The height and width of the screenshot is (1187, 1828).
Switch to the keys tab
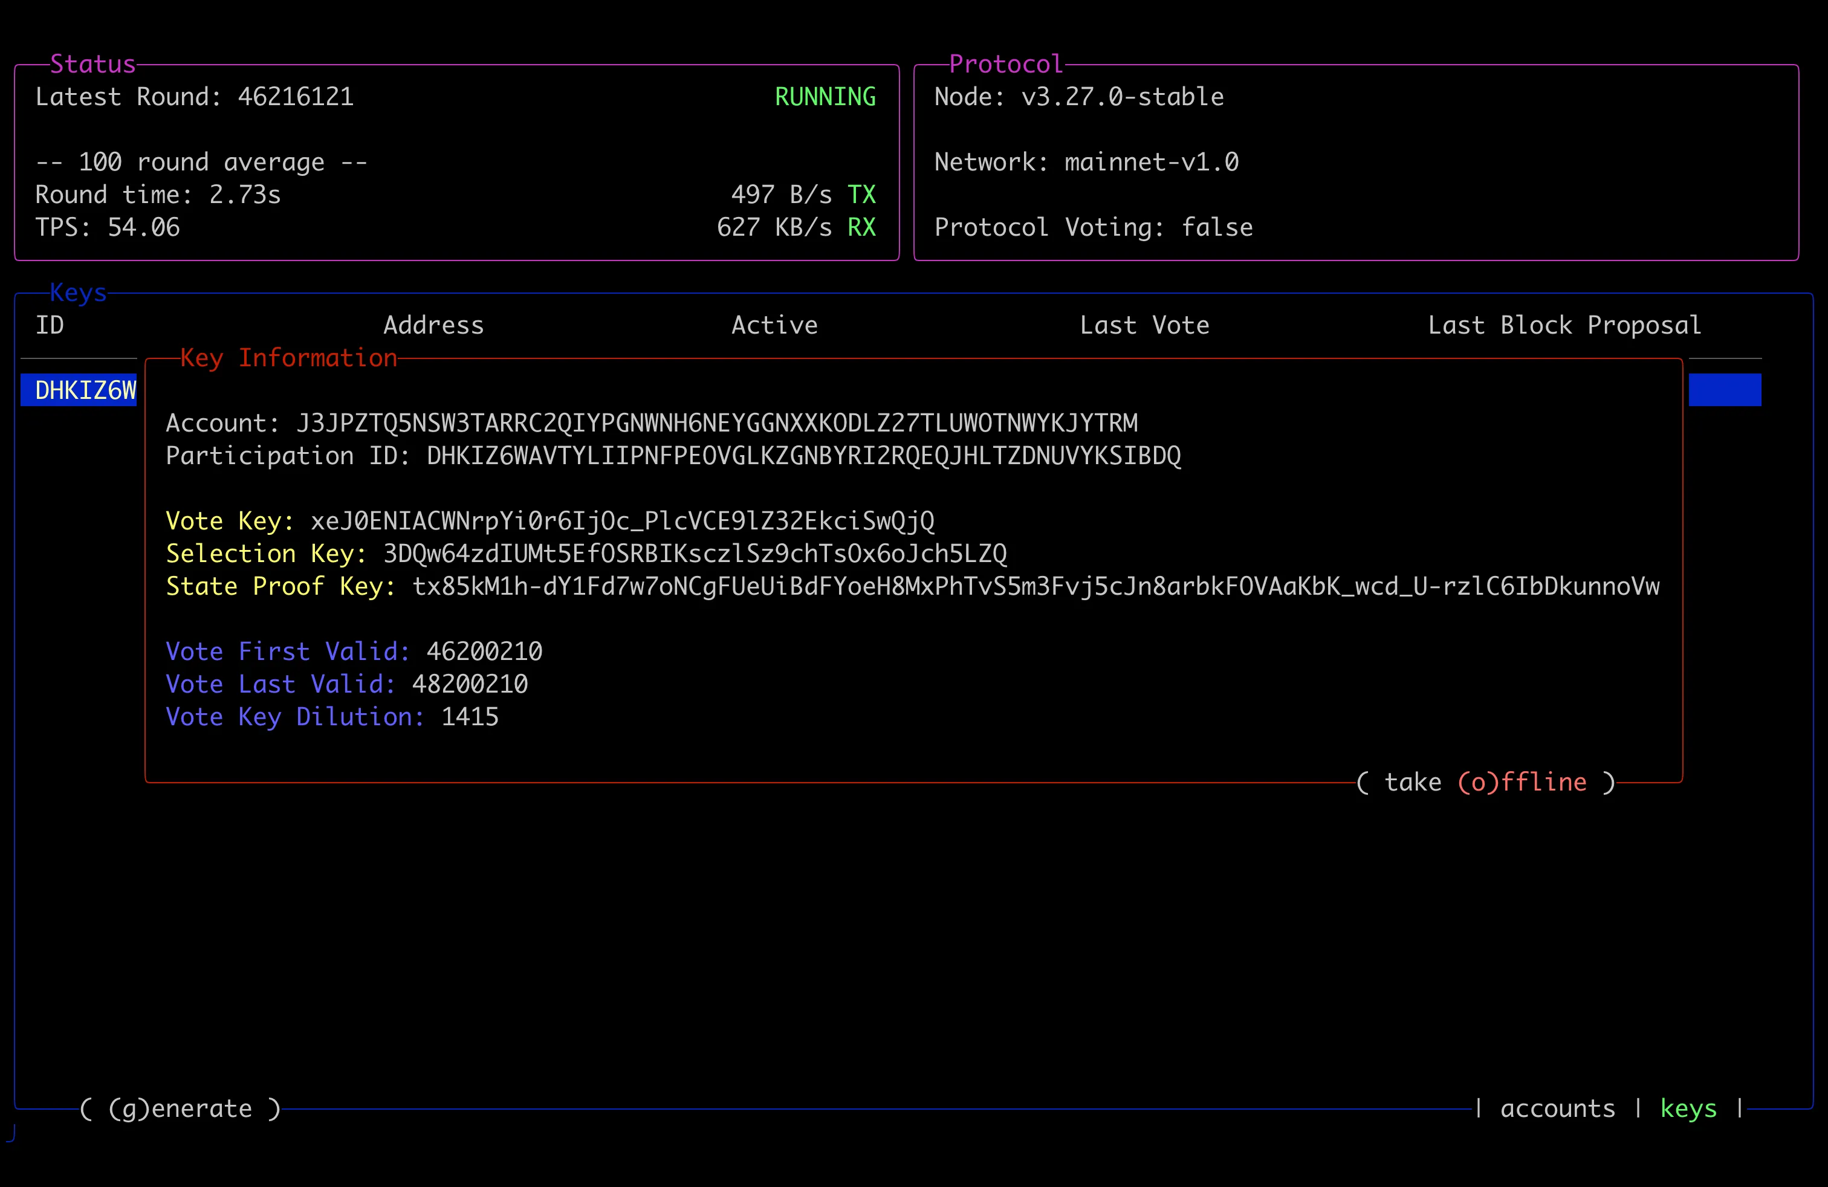pyautogui.click(x=1688, y=1108)
